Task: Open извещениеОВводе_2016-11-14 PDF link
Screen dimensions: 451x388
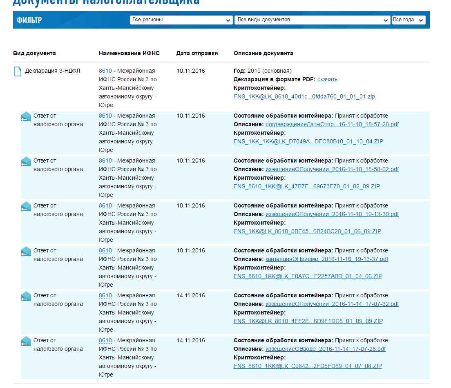Action: (325, 349)
